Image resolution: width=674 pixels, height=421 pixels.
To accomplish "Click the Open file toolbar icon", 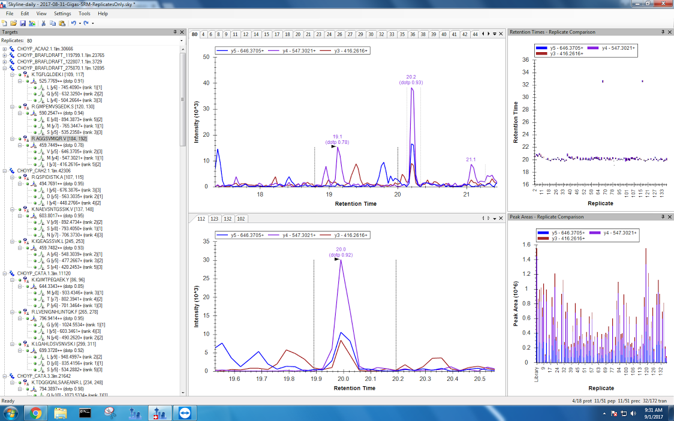I will tap(14, 23).
